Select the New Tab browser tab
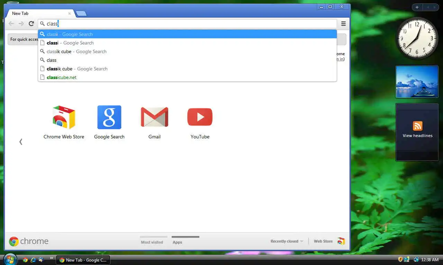Viewport: 443px width, 265px height. 40,13
